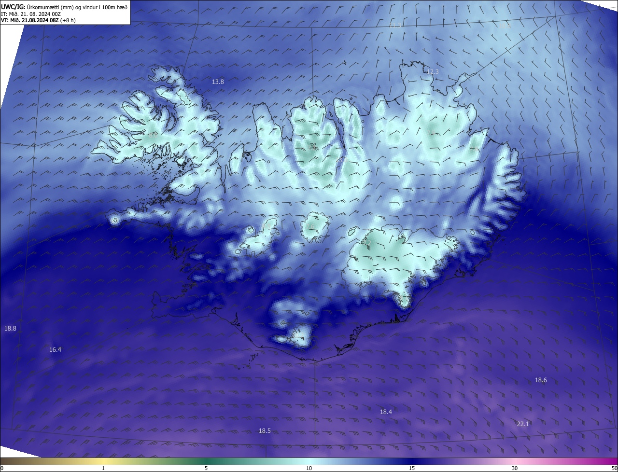Click the value label 22.1 on the map
Image resolution: width=618 pixels, height=472 pixels.
tap(523, 424)
